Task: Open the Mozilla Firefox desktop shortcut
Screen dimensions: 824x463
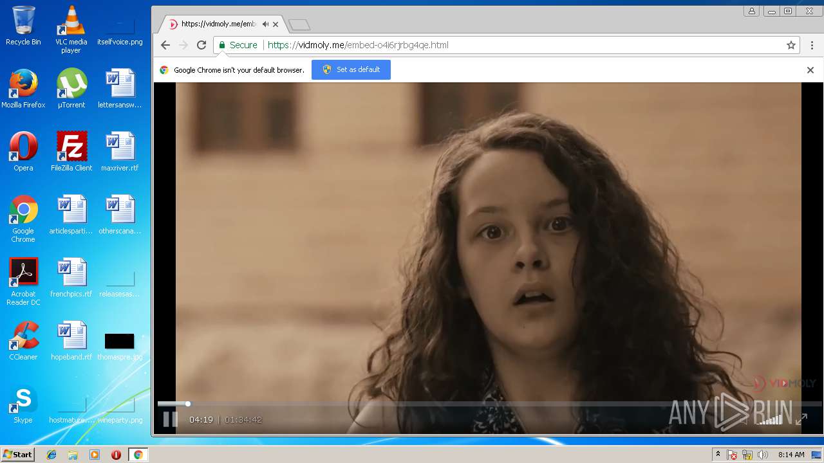Action: [x=23, y=89]
